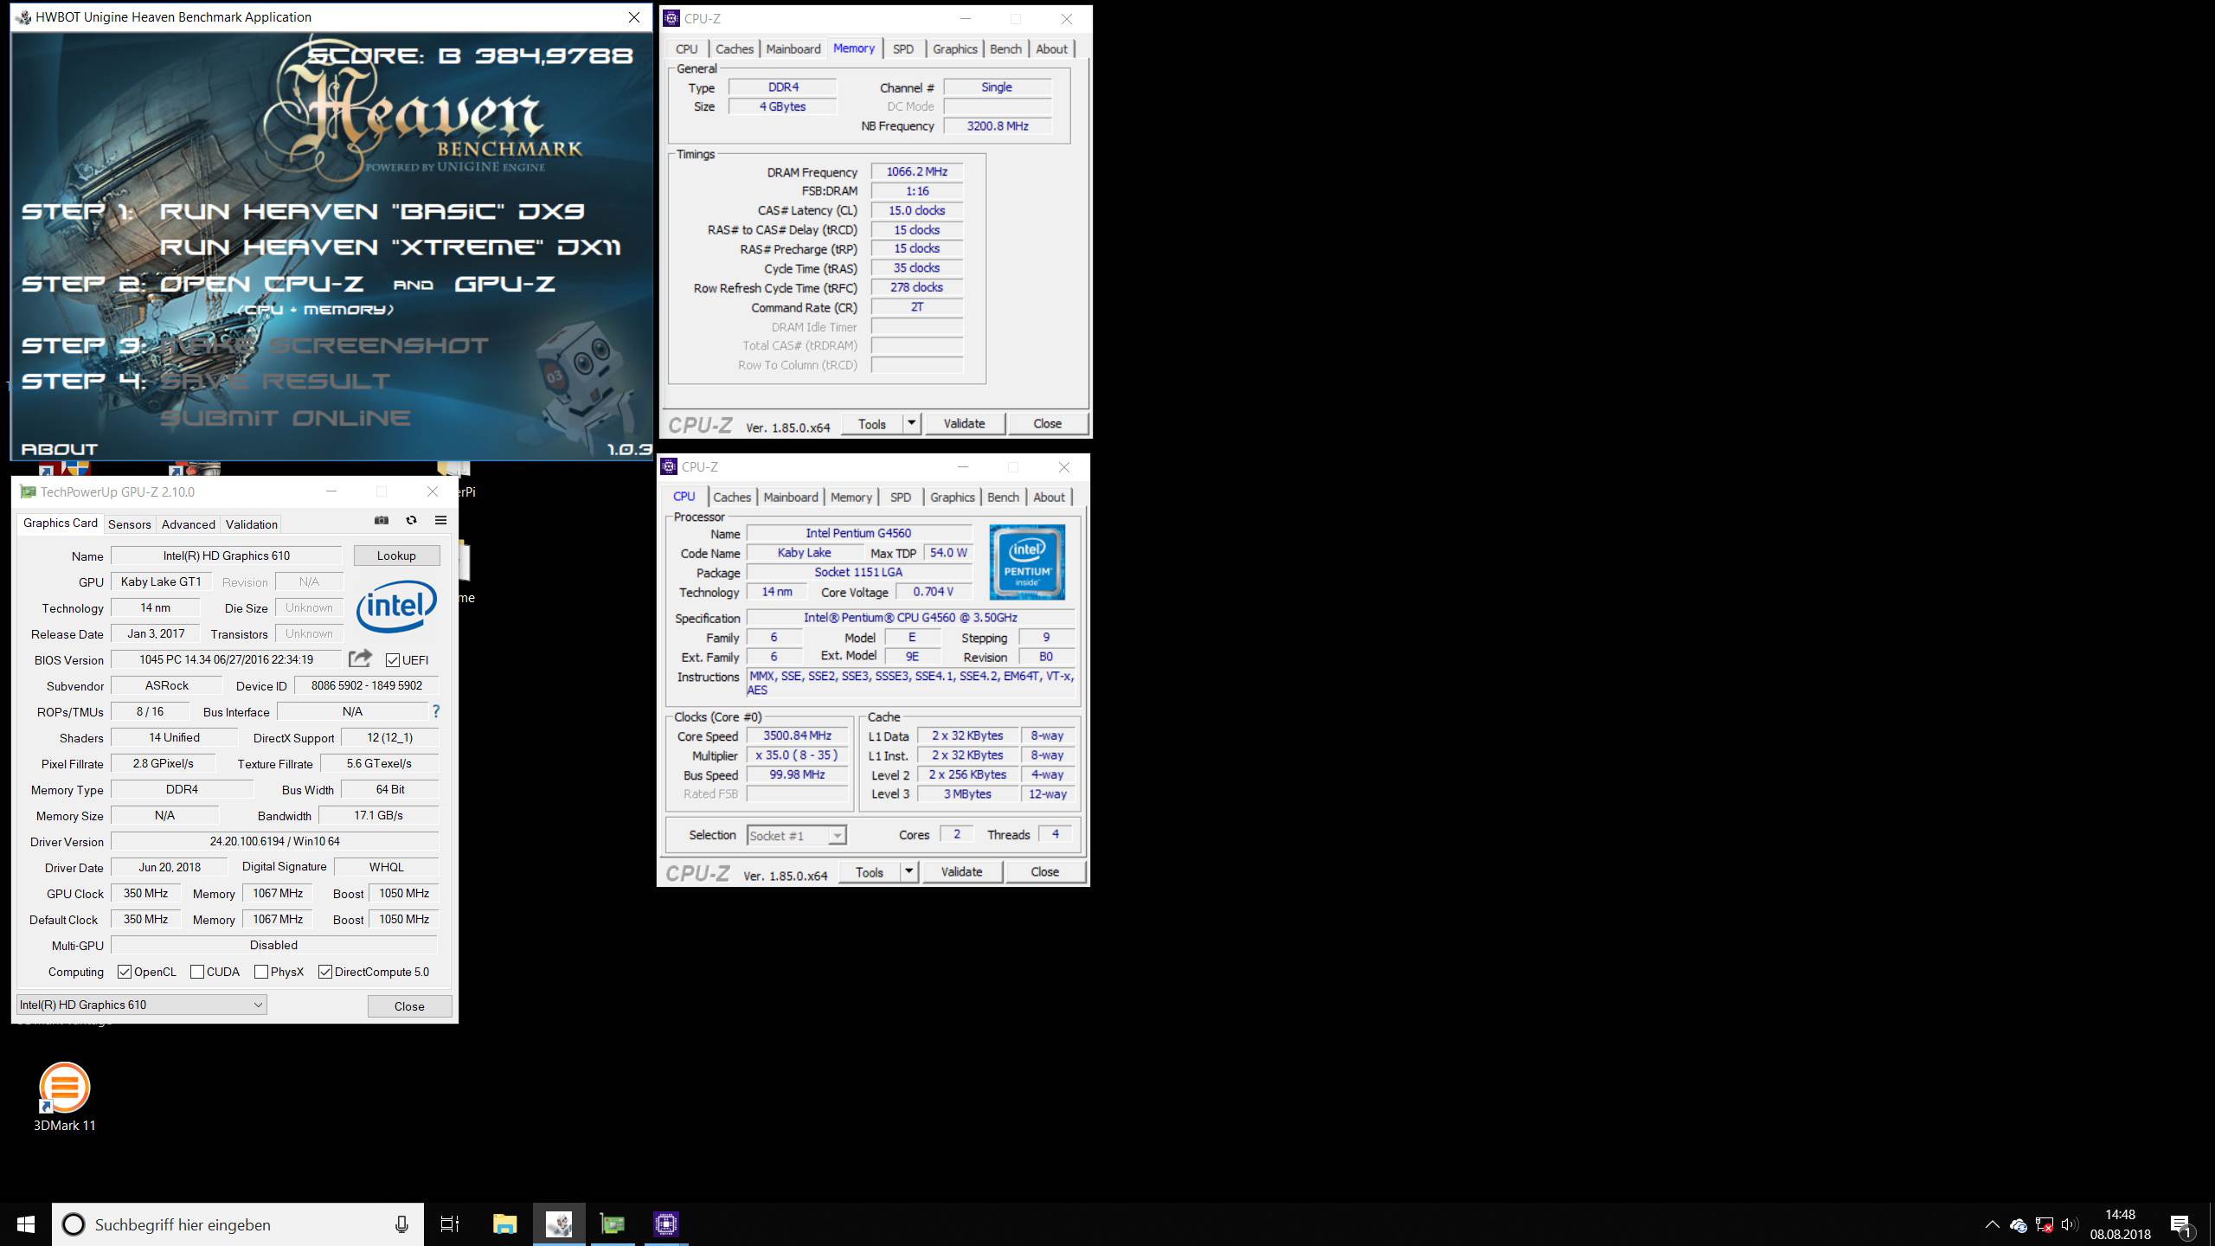Click the GPU-Z link in Heaven app
This screenshot has height=1246, width=2215.
coord(504,284)
